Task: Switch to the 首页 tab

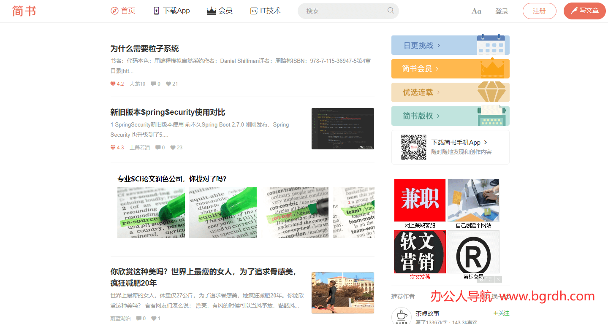Action: click(x=123, y=11)
